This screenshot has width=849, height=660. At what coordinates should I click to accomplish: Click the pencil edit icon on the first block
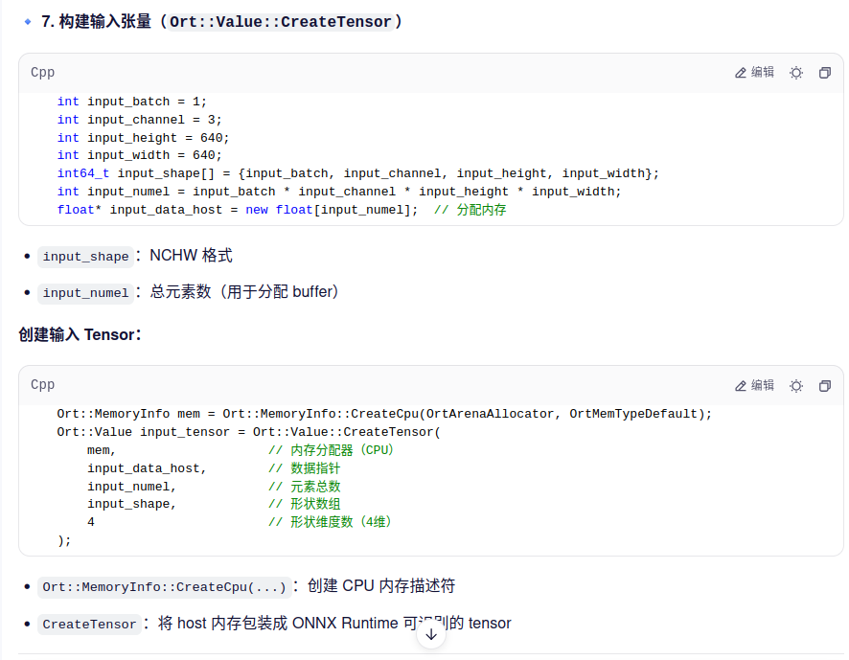740,72
